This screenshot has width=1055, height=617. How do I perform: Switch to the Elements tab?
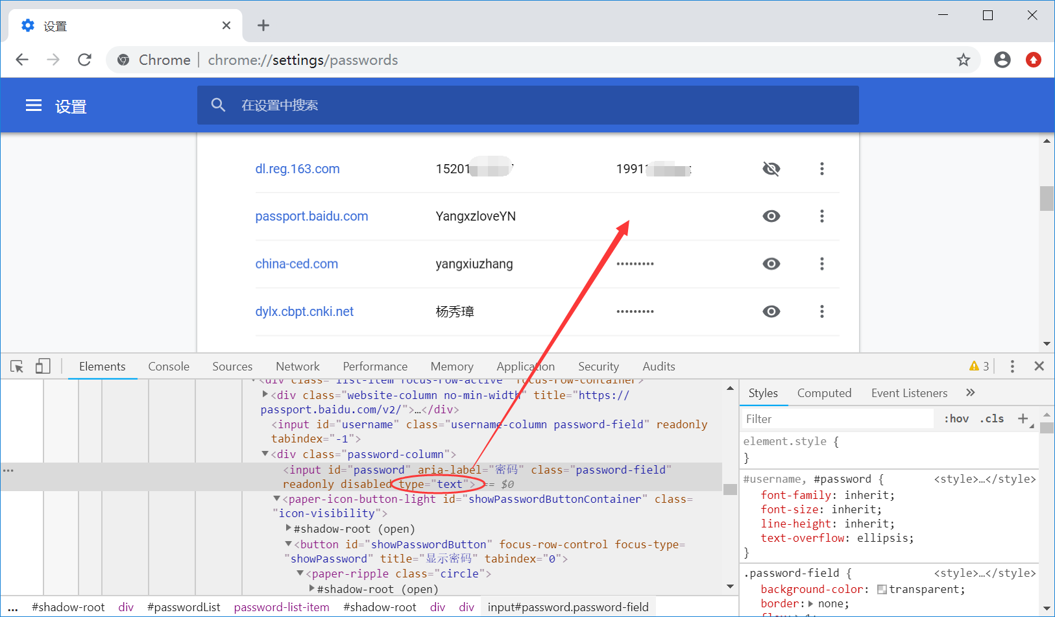tap(102, 367)
